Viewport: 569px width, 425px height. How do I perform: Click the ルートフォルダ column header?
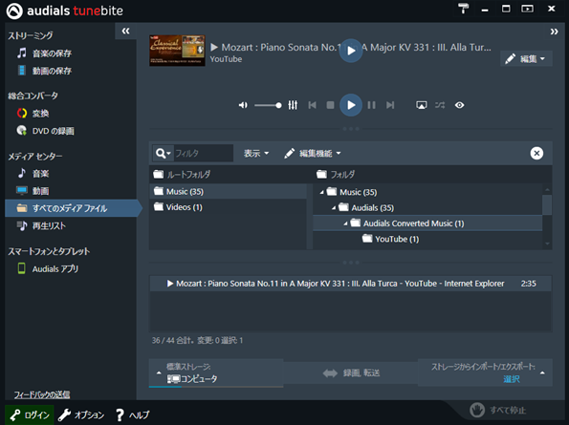tap(182, 174)
